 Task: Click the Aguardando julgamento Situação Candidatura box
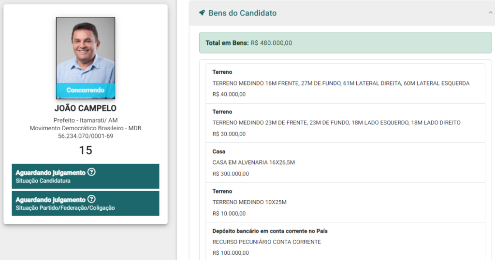click(x=86, y=176)
